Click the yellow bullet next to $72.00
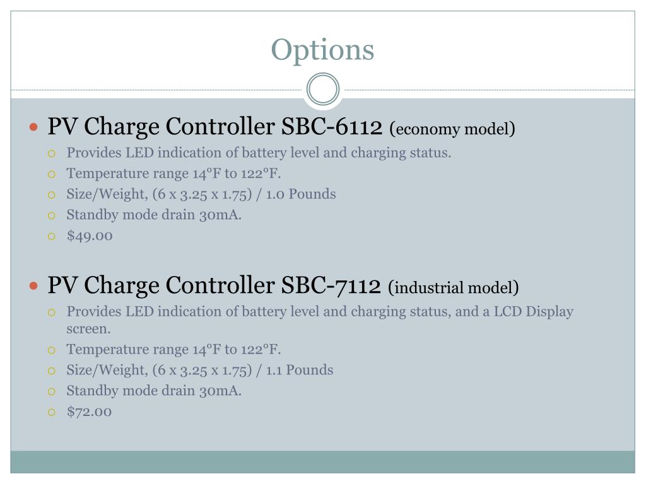 point(52,412)
